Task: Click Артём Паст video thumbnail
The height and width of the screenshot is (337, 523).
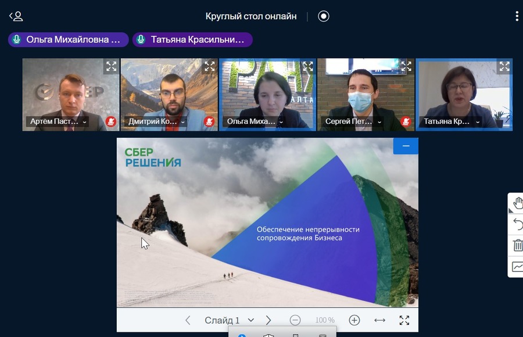Action: [x=71, y=95]
